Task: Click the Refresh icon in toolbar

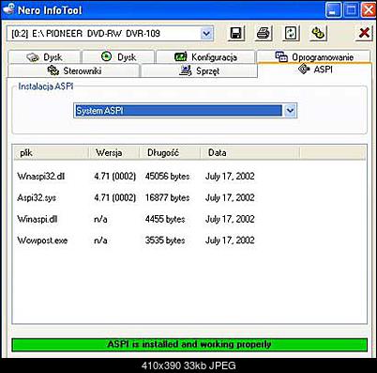Action: 291,33
